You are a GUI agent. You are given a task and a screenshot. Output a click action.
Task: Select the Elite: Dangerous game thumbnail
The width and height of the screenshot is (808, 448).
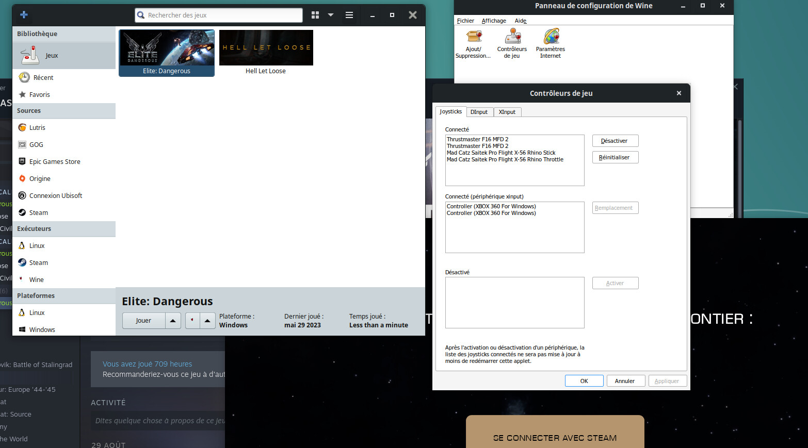pyautogui.click(x=167, y=53)
